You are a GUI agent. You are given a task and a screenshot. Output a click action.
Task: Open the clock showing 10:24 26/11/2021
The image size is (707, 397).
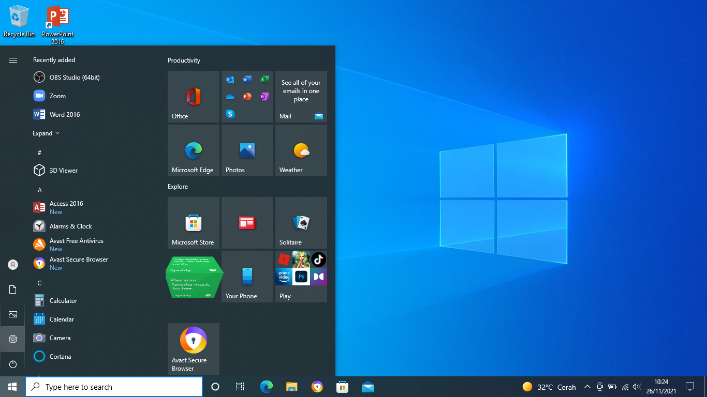click(x=661, y=387)
